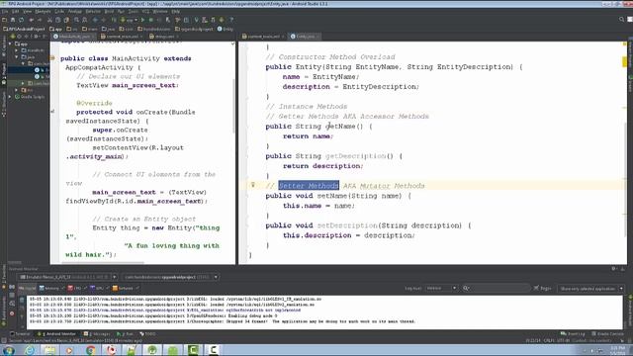The height and width of the screenshot is (356, 633).
Task: Click the Navigate Back arrow icon
Action: [x=95, y=20]
